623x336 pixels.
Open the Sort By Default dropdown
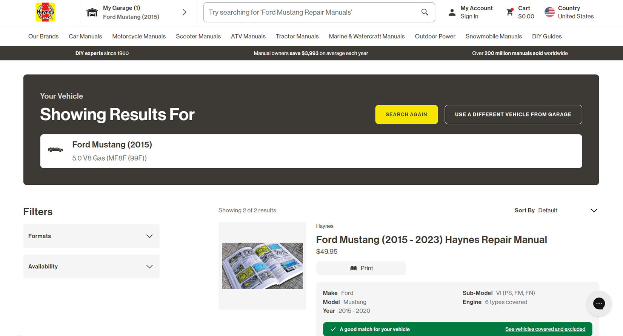click(556, 210)
